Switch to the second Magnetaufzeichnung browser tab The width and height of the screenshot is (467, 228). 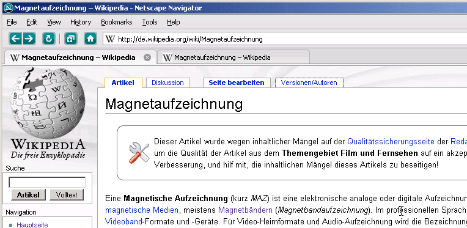pyautogui.click(x=233, y=57)
